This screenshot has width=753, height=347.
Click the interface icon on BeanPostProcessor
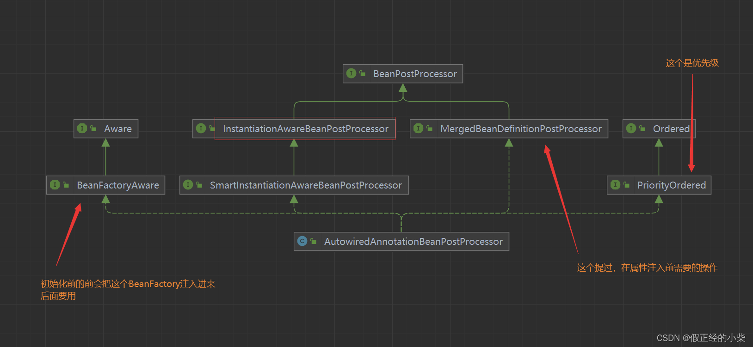point(351,73)
